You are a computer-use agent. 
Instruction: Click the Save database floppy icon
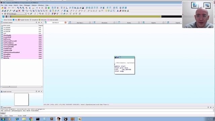(5, 8)
